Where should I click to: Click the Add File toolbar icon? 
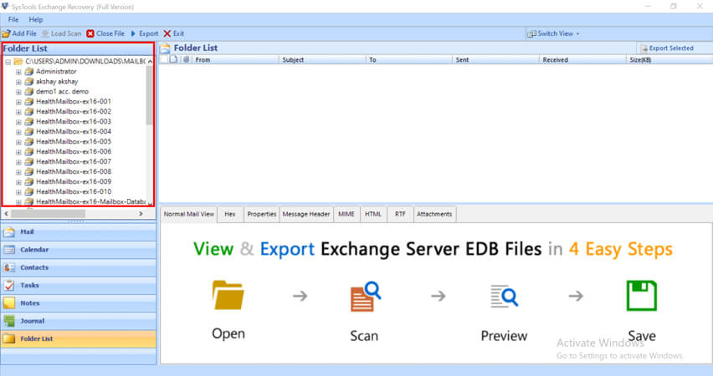point(7,33)
